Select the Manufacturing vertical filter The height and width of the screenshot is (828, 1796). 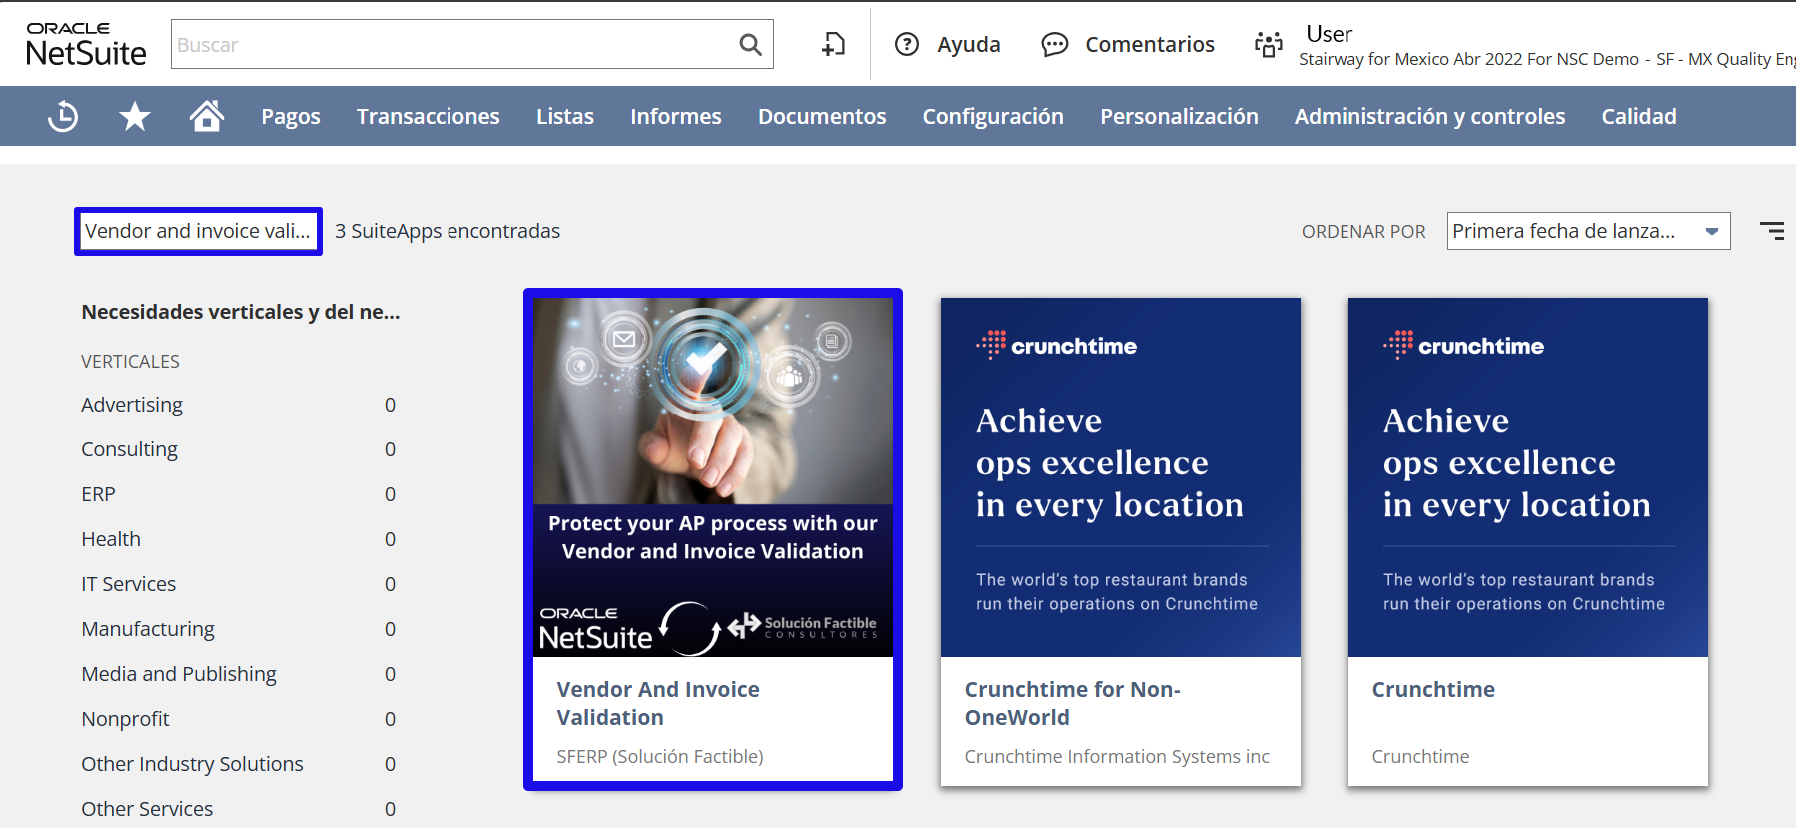tap(148, 629)
